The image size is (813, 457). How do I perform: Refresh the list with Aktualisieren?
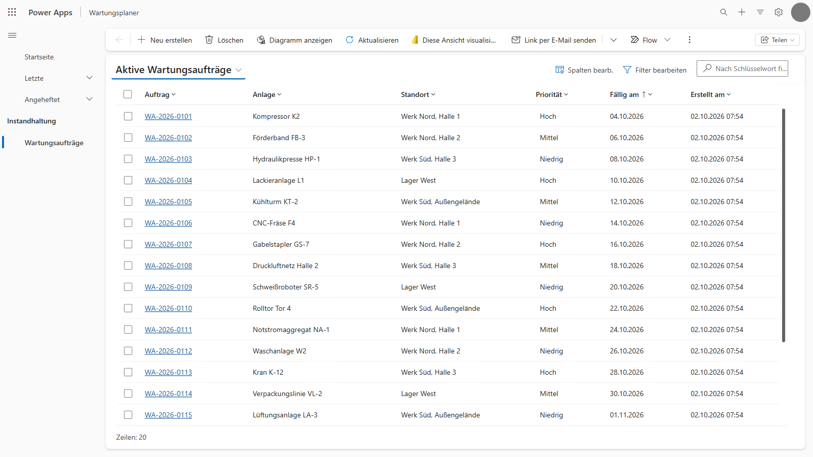372,40
